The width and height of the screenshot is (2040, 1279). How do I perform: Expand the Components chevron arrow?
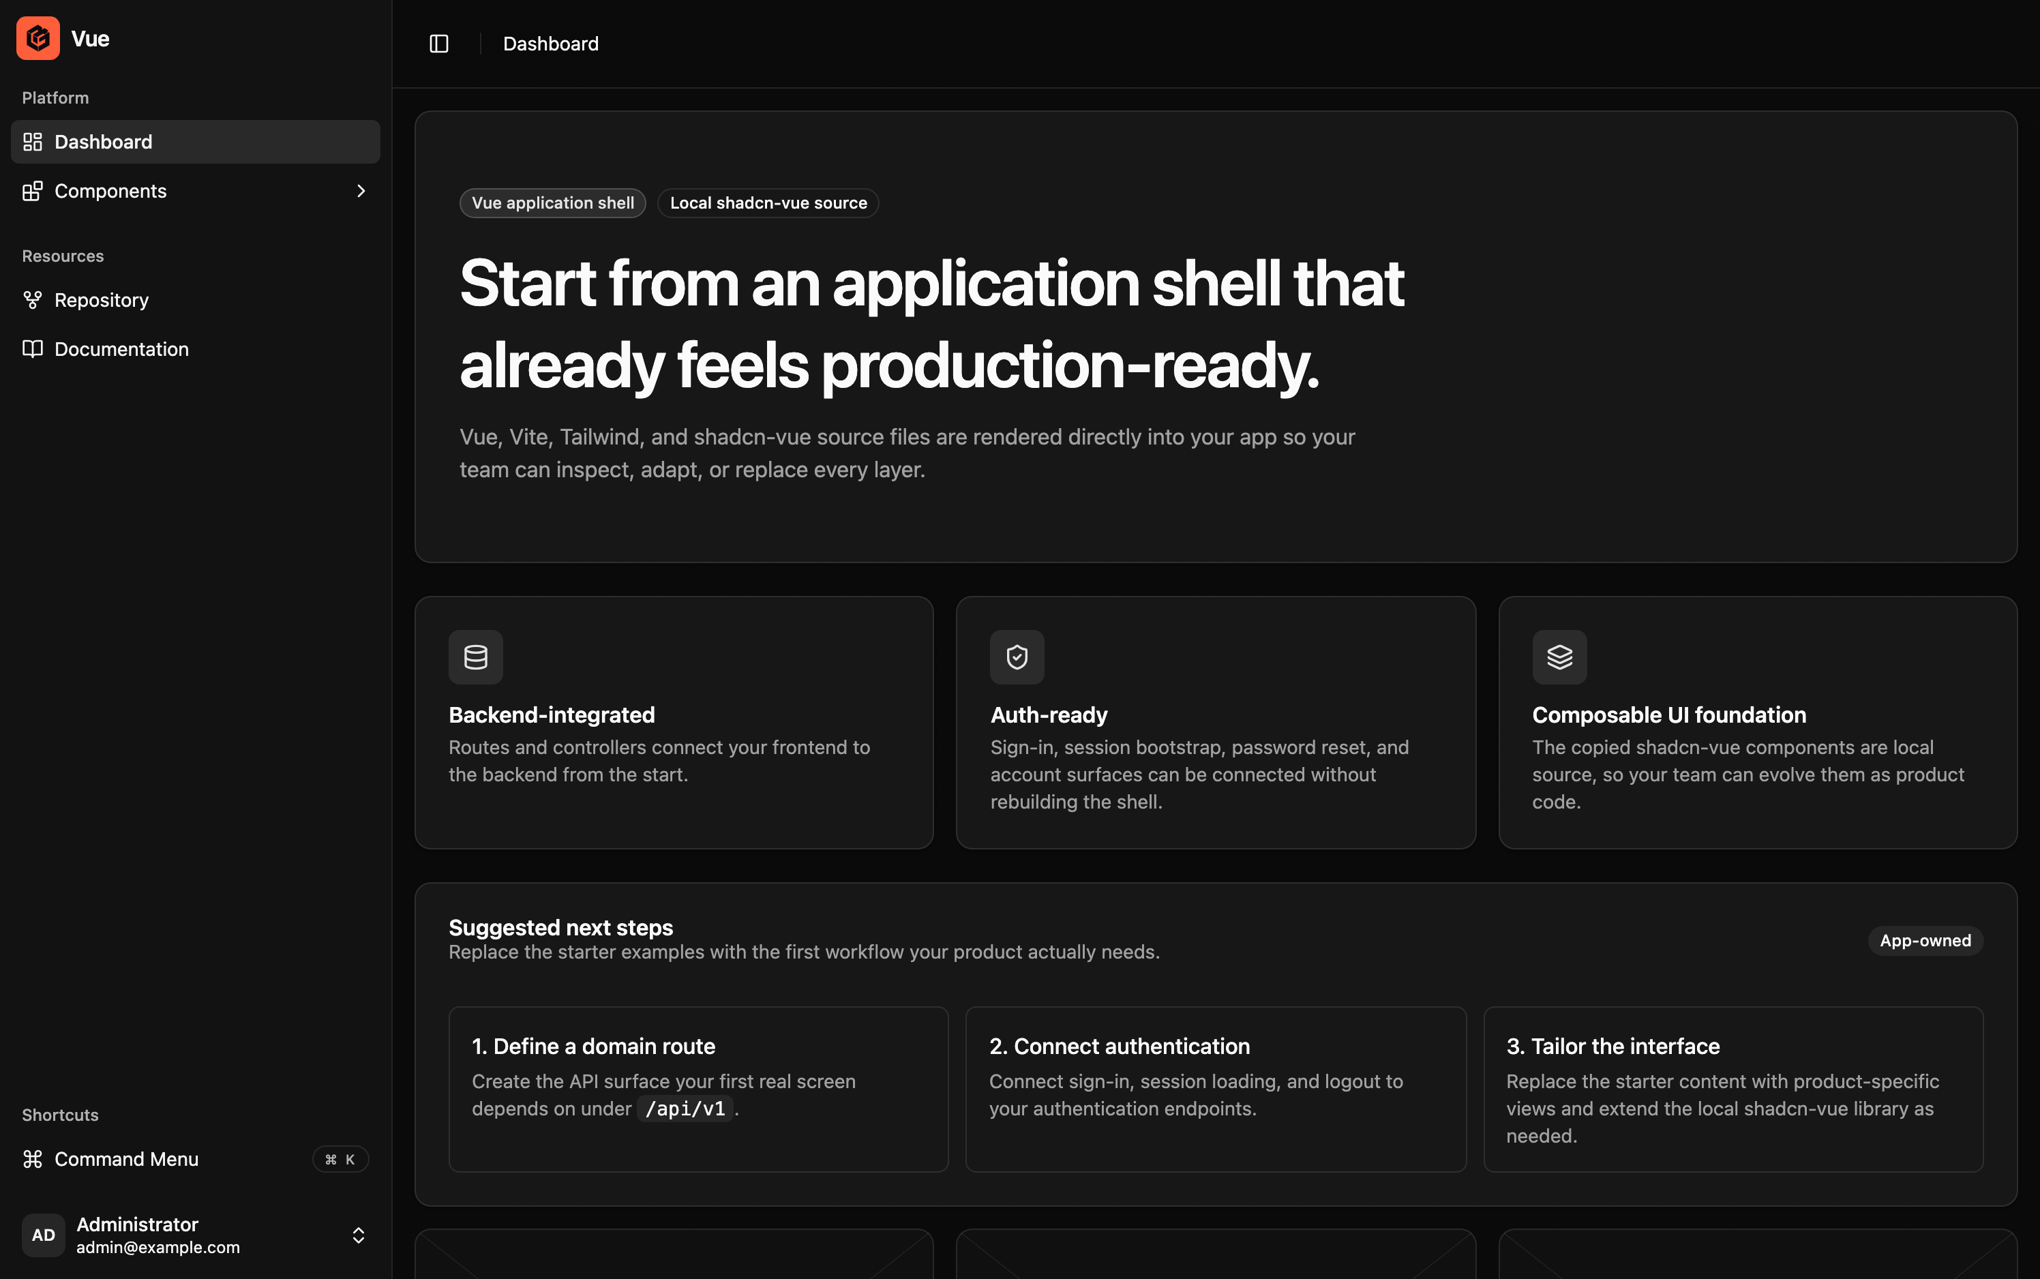pos(361,190)
